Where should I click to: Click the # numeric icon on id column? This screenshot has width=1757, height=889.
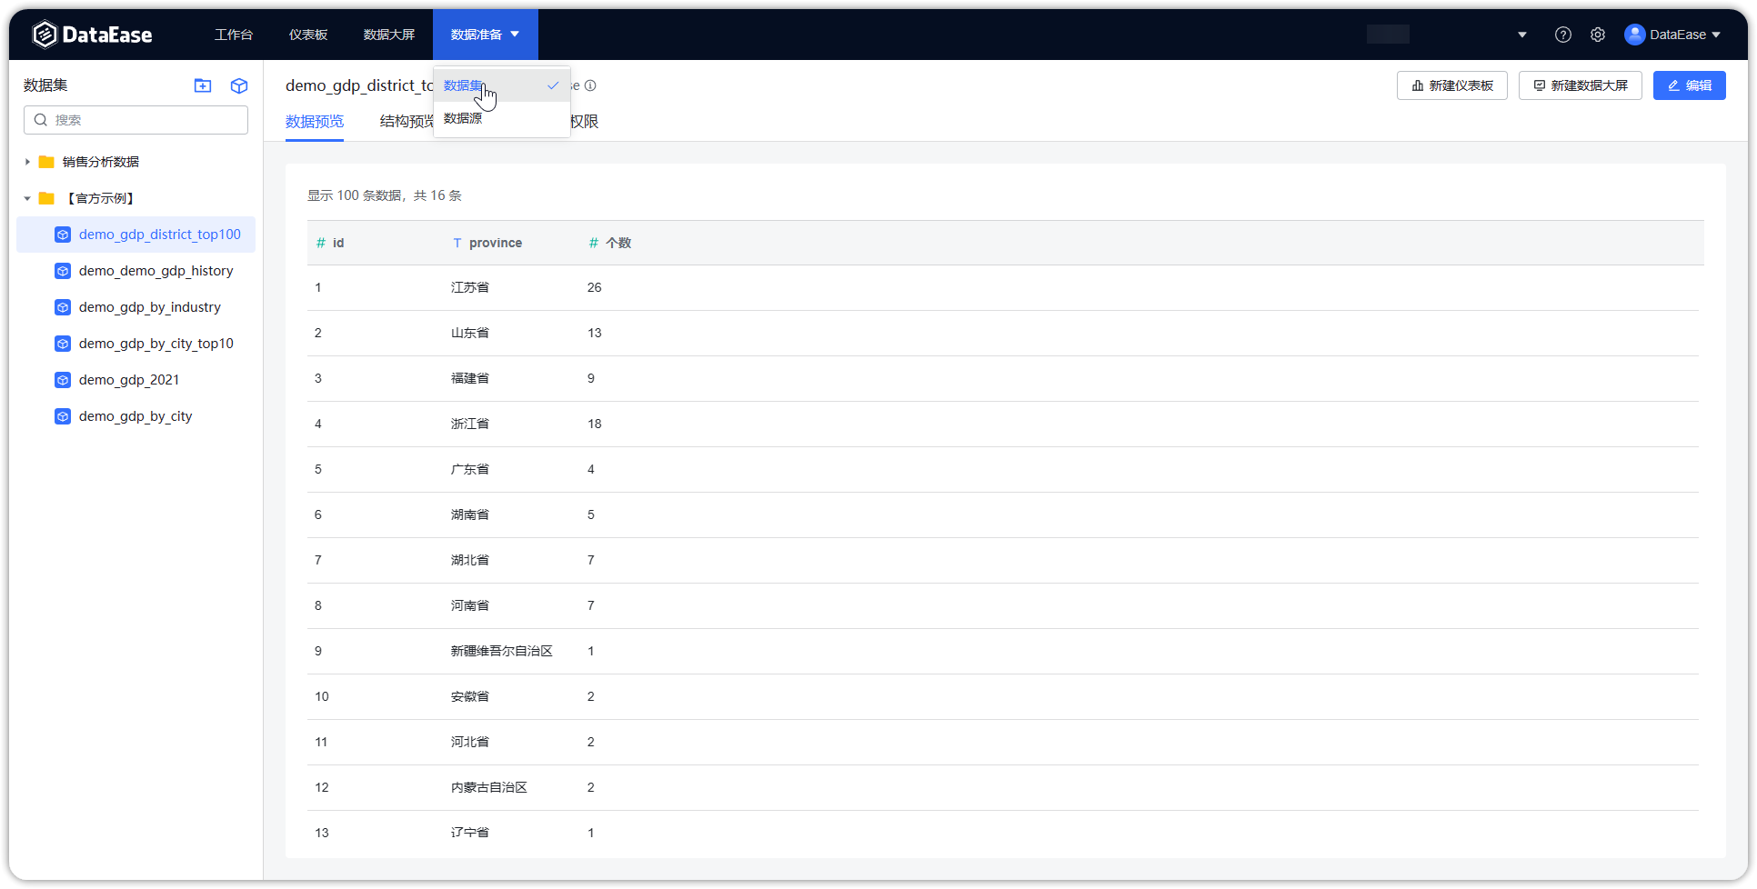320,243
